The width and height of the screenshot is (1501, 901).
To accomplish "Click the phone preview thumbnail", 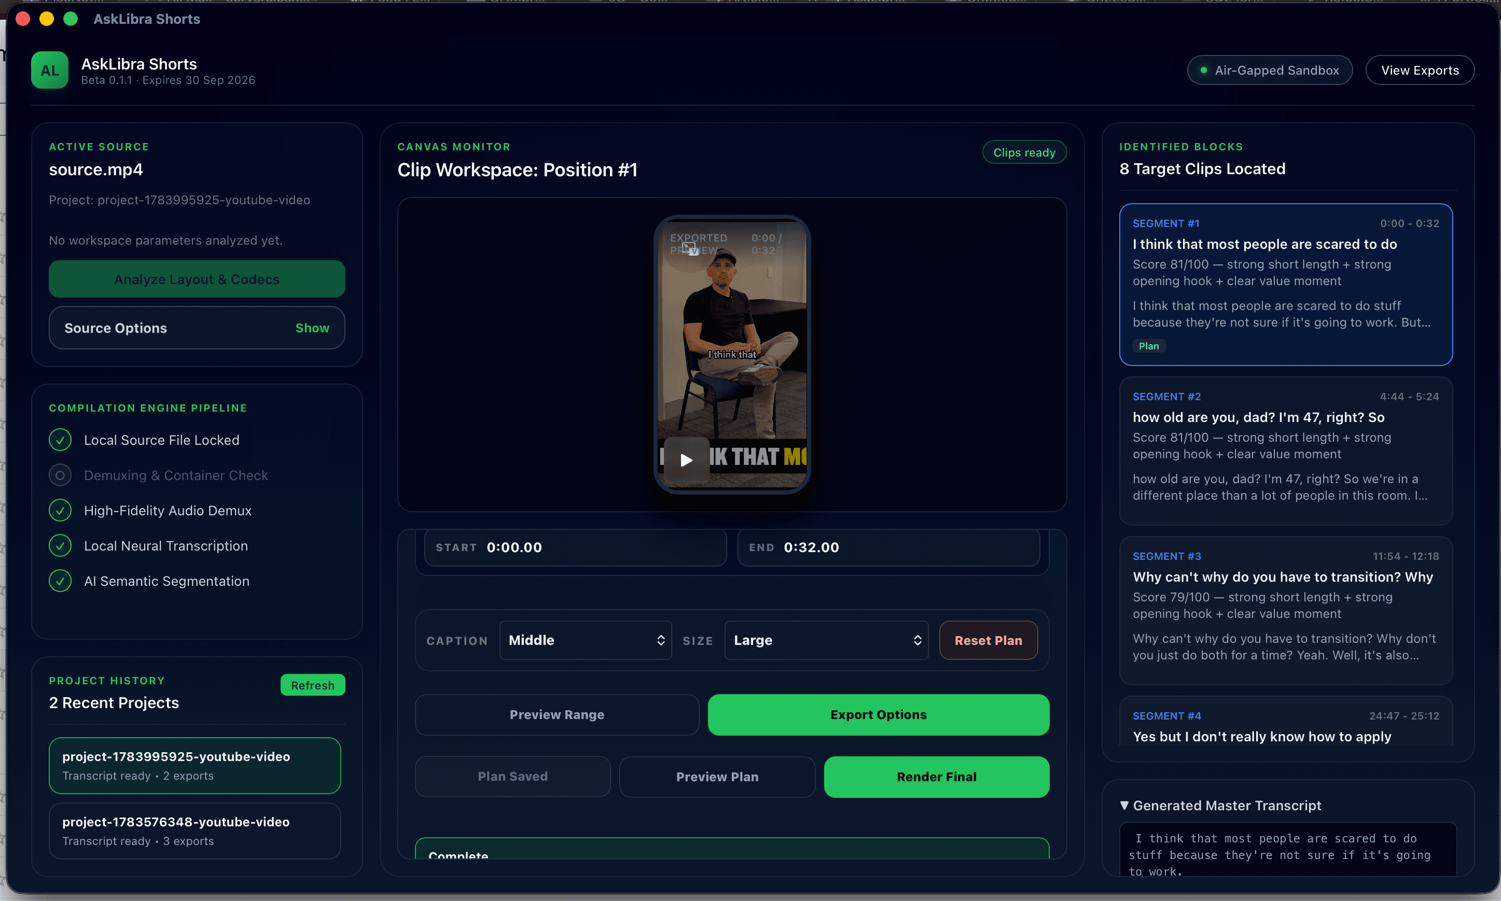I will 732,355.
